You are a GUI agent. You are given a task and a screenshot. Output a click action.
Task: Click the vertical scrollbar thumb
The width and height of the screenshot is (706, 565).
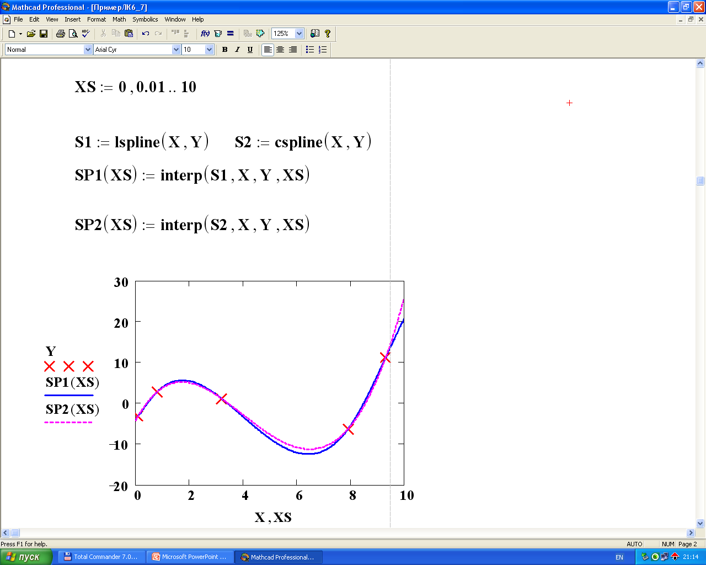coord(700,180)
